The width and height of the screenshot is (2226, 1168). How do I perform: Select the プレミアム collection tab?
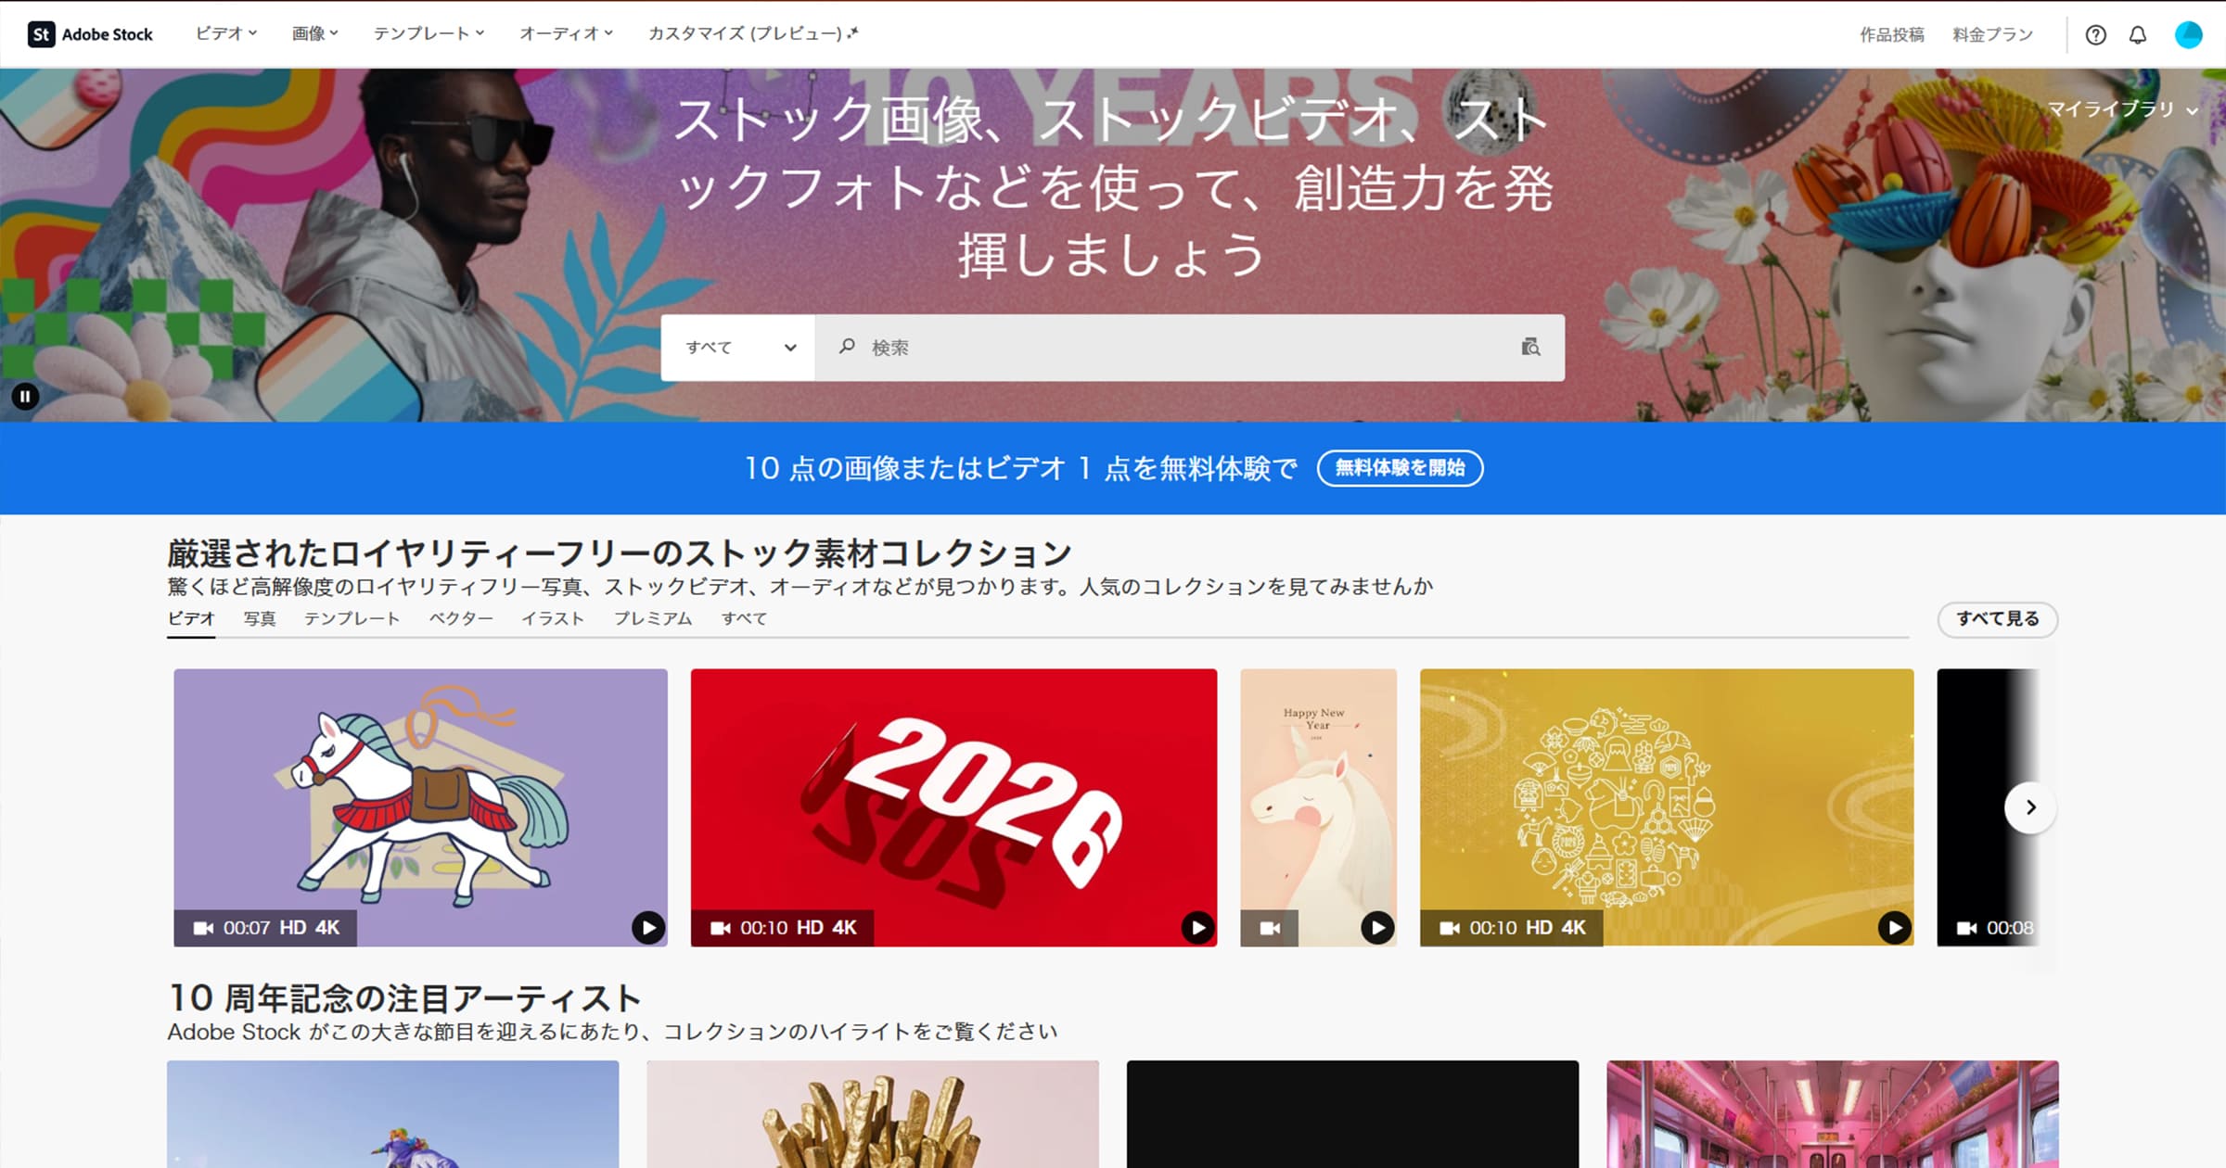pos(653,619)
